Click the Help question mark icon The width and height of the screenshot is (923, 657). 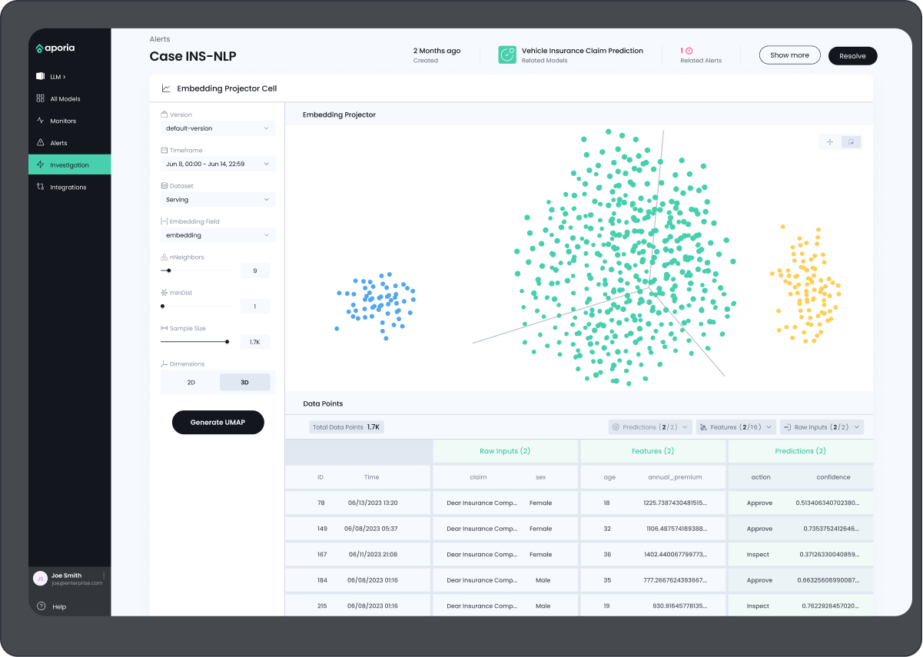[41, 606]
